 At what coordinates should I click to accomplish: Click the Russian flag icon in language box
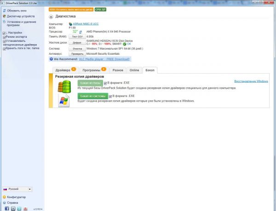point(5,189)
